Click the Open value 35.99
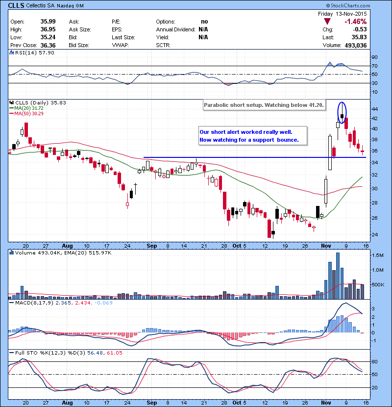 tap(48, 22)
